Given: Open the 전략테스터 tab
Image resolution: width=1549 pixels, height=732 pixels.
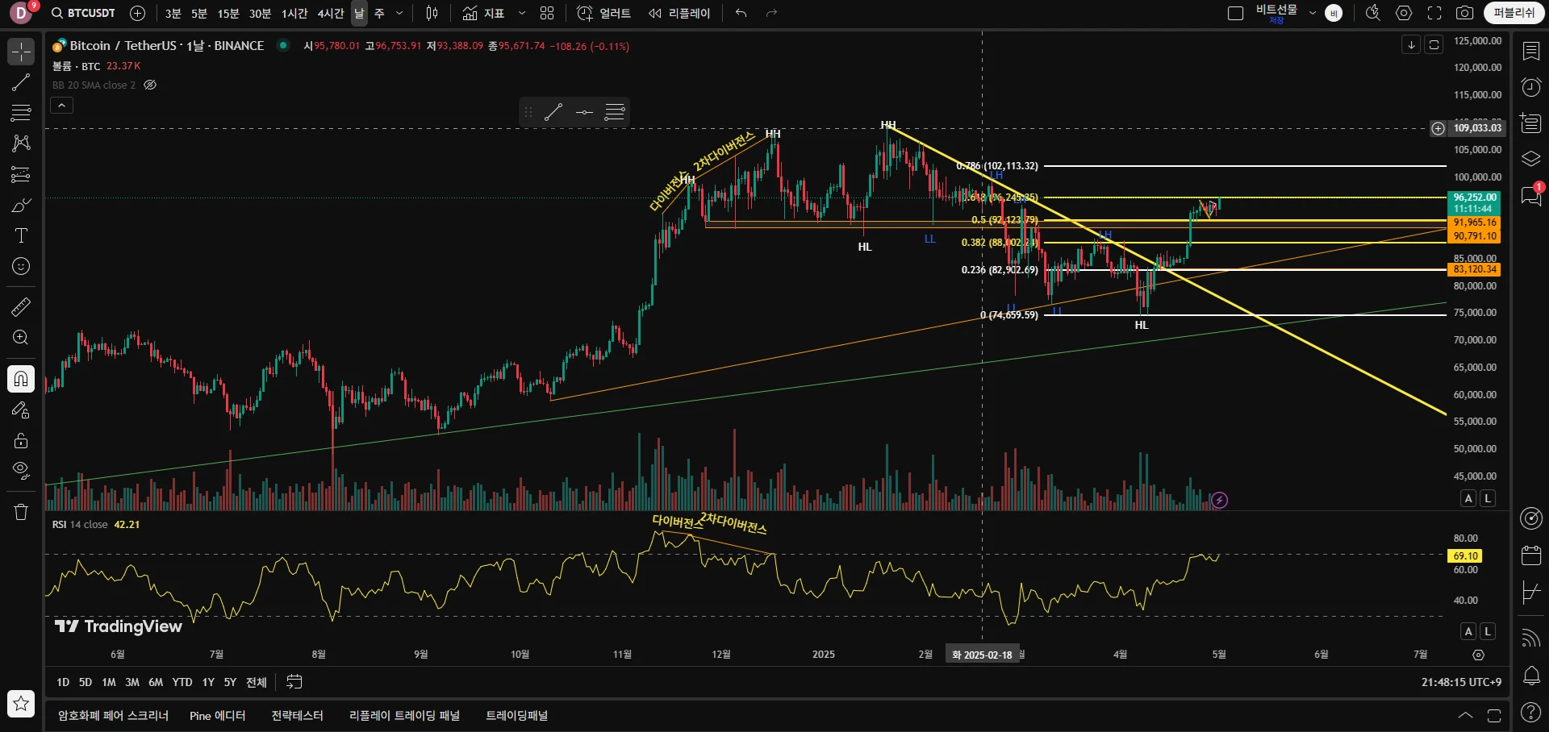Looking at the screenshot, I should click(297, 715).
